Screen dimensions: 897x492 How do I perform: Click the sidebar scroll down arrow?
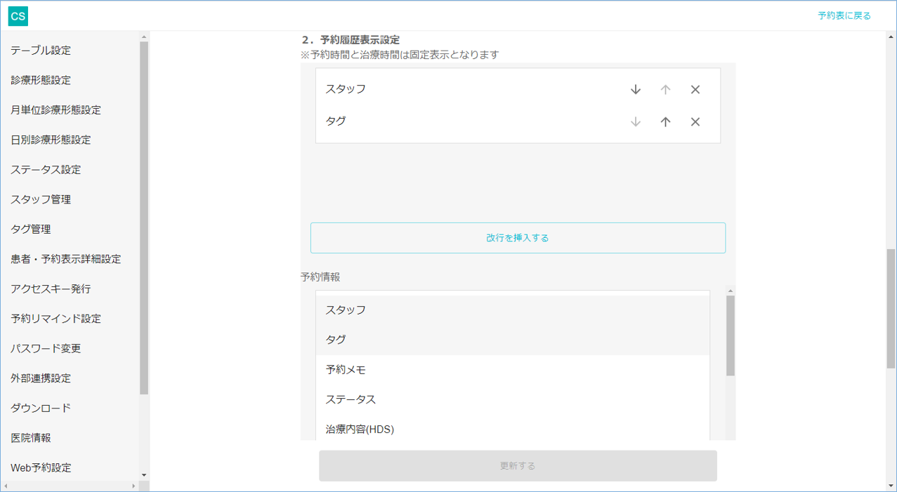click(x=144, y=475)
